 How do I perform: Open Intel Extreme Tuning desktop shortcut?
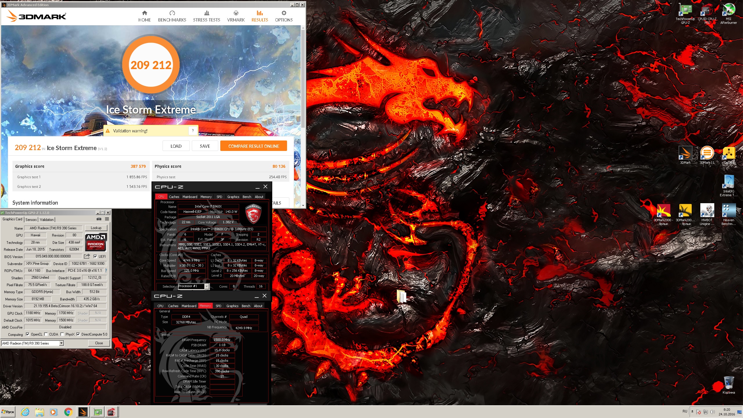coord(728,186)
